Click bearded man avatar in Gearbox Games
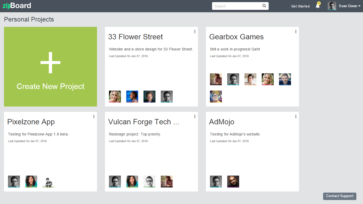The width and height of the screenshot is (363, 204). click(x=285, y=79)
